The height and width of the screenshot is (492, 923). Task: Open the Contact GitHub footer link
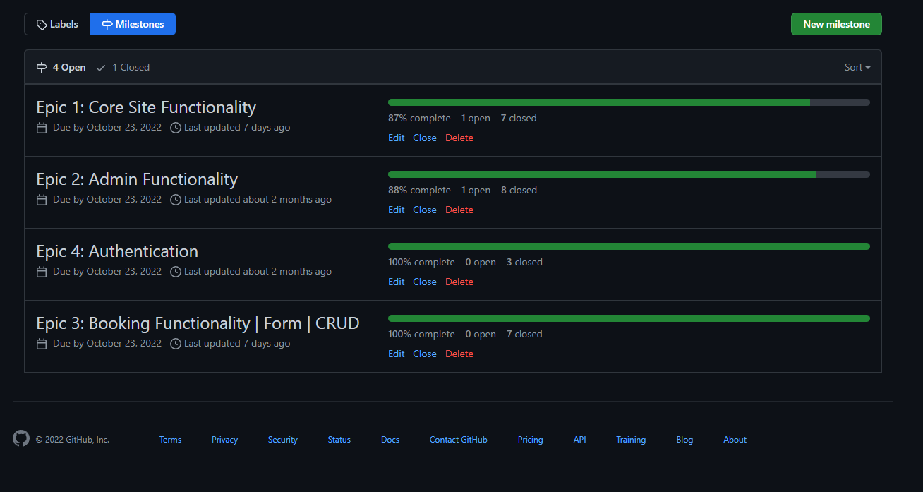[459, 439]
